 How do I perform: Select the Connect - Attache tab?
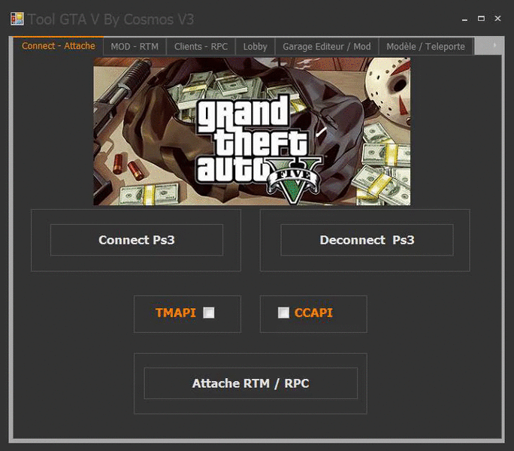[x=59, y=46]
